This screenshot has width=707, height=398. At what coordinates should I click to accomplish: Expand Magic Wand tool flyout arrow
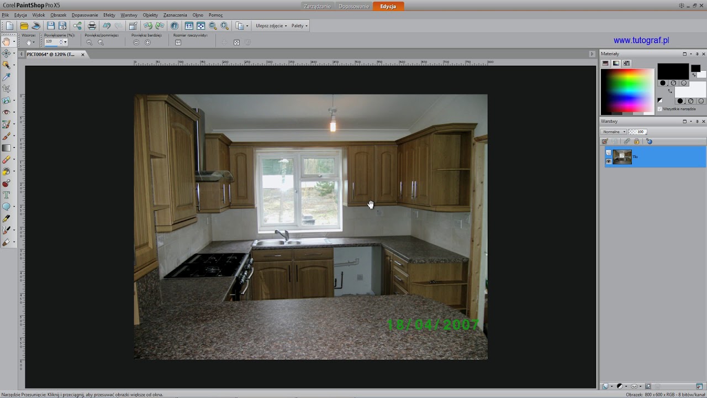click(14, 66)
